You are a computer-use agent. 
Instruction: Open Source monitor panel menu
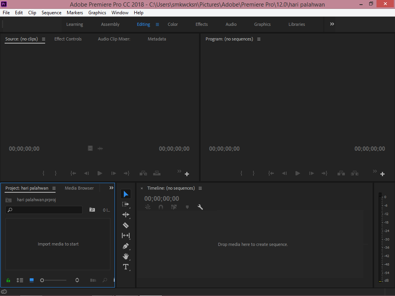[x=44, y=39]
